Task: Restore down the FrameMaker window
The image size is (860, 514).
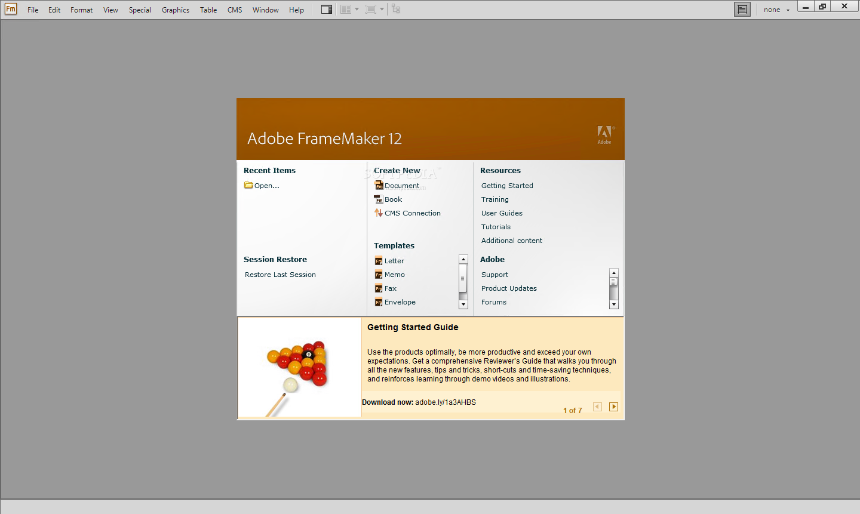Action: coord(822,7)
